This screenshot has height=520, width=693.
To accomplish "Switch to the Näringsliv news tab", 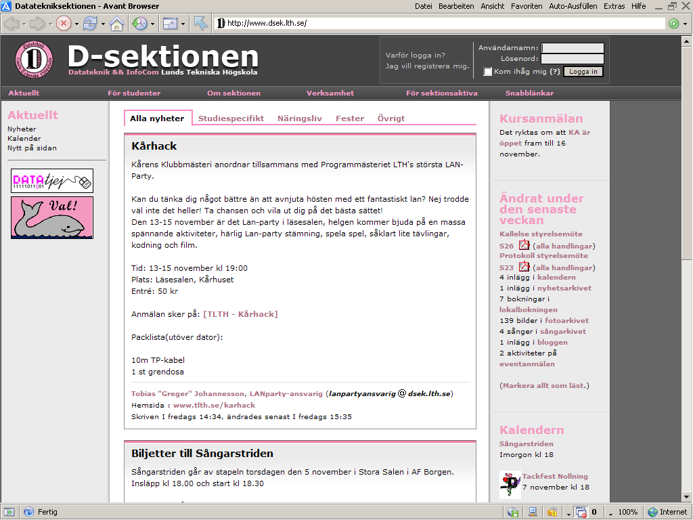I will [300, 118].
